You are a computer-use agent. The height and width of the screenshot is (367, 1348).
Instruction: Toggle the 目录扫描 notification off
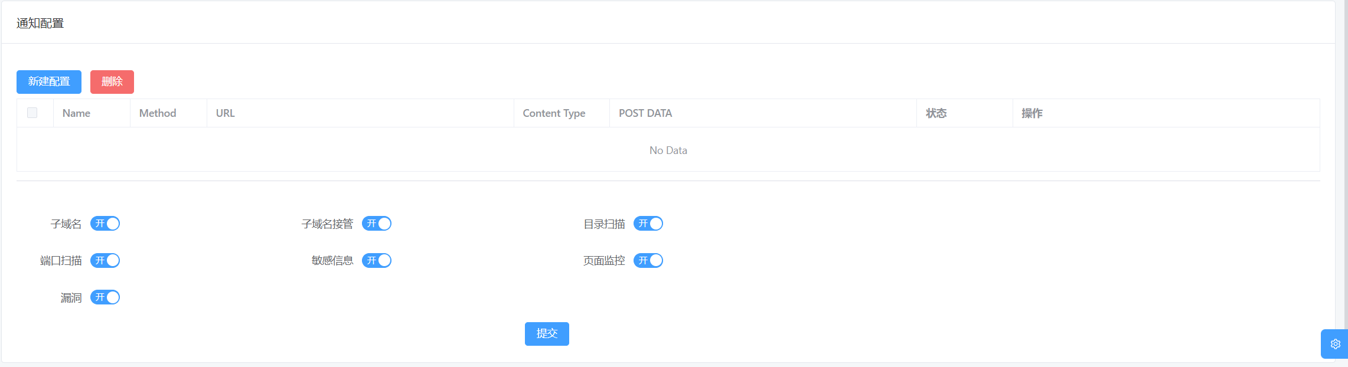click(648, 223)
